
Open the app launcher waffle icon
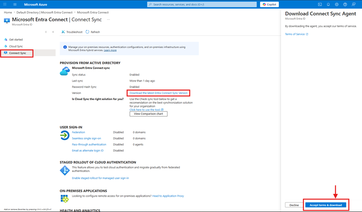point(5,5)
